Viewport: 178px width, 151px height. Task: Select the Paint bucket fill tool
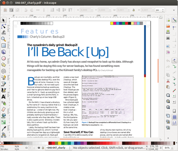pyautogui.click(x=4, y=116)
